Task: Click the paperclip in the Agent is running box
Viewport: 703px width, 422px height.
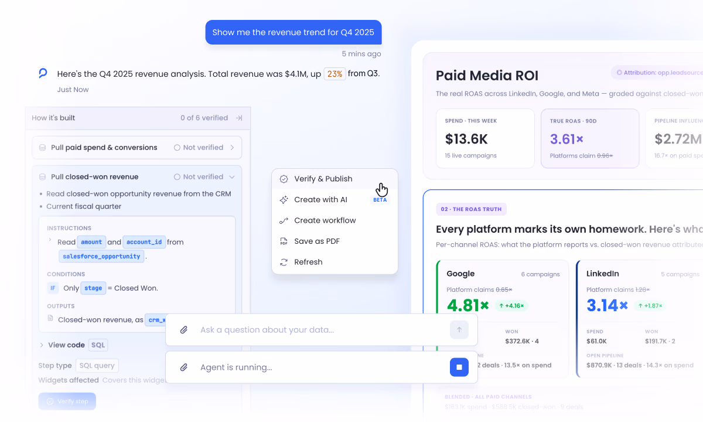Action: pyautogui.click(x=184, y=367)
